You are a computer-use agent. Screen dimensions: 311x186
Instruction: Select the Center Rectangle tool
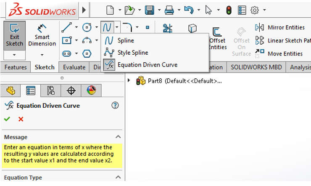tap(67, 40)
